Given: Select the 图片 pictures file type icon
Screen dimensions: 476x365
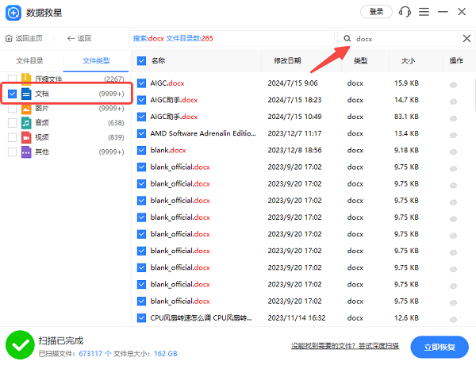Looking at the screenshot, I should [x=25, y=109].
